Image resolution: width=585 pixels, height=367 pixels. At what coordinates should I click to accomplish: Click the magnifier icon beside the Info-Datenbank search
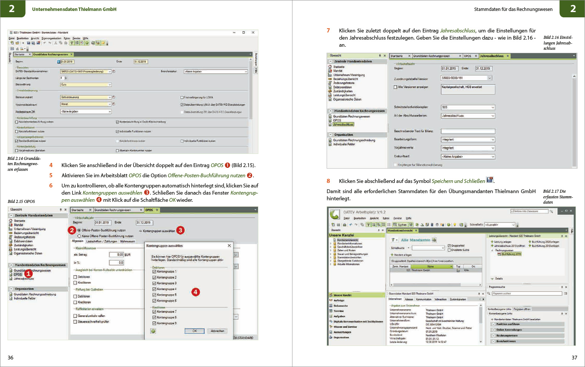point(551,212)
